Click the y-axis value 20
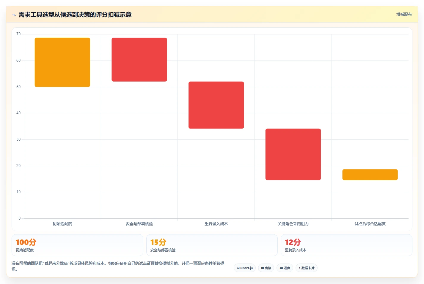This screenshot has height=284, width=424. [18, 166]
